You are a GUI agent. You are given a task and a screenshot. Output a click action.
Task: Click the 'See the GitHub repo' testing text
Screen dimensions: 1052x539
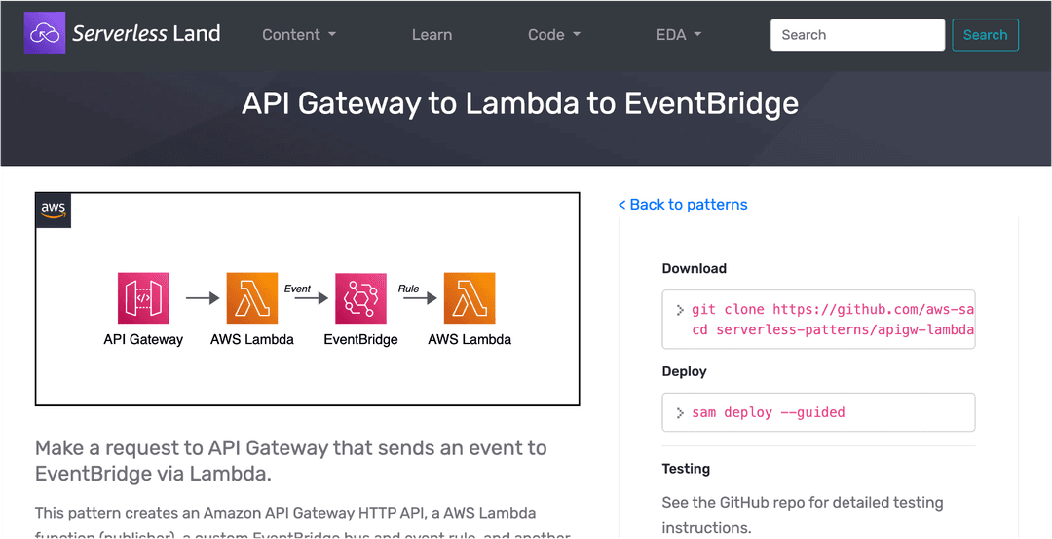pos(803,515)
